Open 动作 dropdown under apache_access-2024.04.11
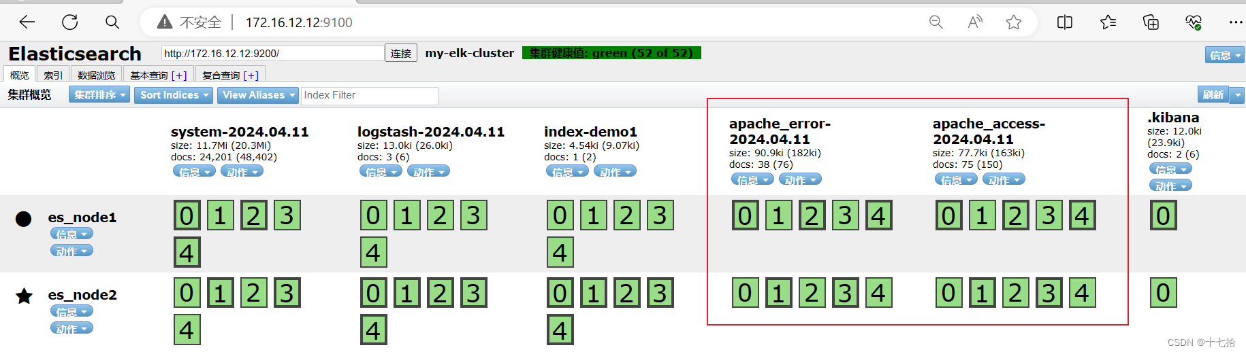The height and width of the screenshot is (354, 1246). pos(1004,179)
